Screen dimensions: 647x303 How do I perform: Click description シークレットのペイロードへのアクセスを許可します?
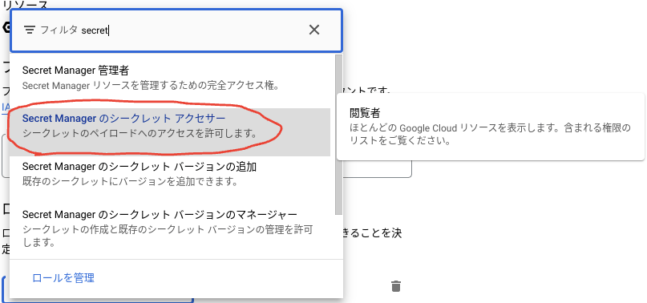pos(140,134)
